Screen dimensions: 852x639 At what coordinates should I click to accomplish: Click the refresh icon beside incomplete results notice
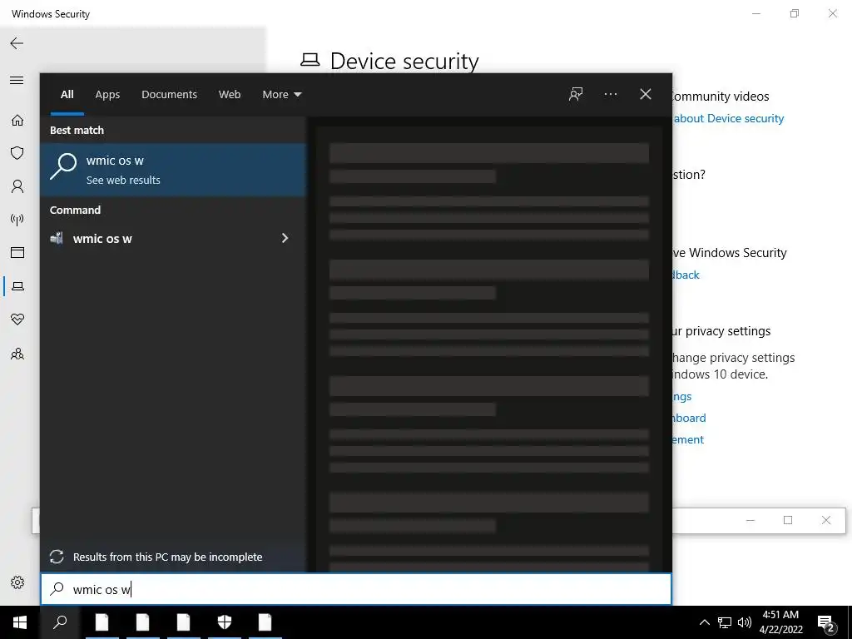click(57, 557)
